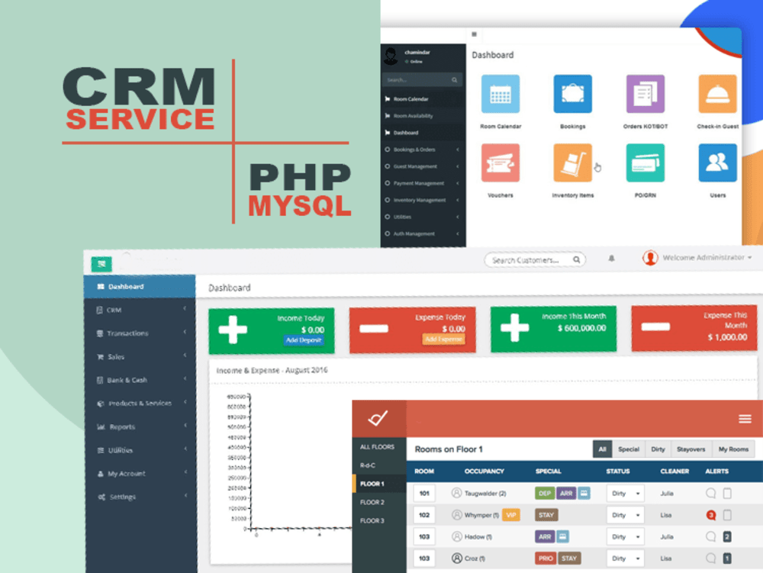Click "Income & Expense - August 2016" chart title
763x573 pixels.
(x=272, y=370)
